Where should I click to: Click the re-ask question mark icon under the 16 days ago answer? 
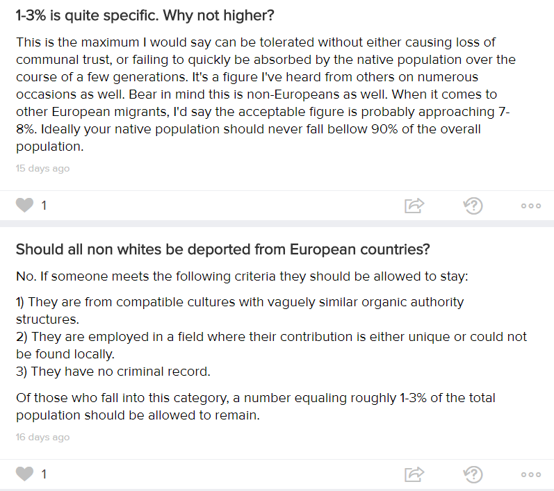(x=473, y=474)
